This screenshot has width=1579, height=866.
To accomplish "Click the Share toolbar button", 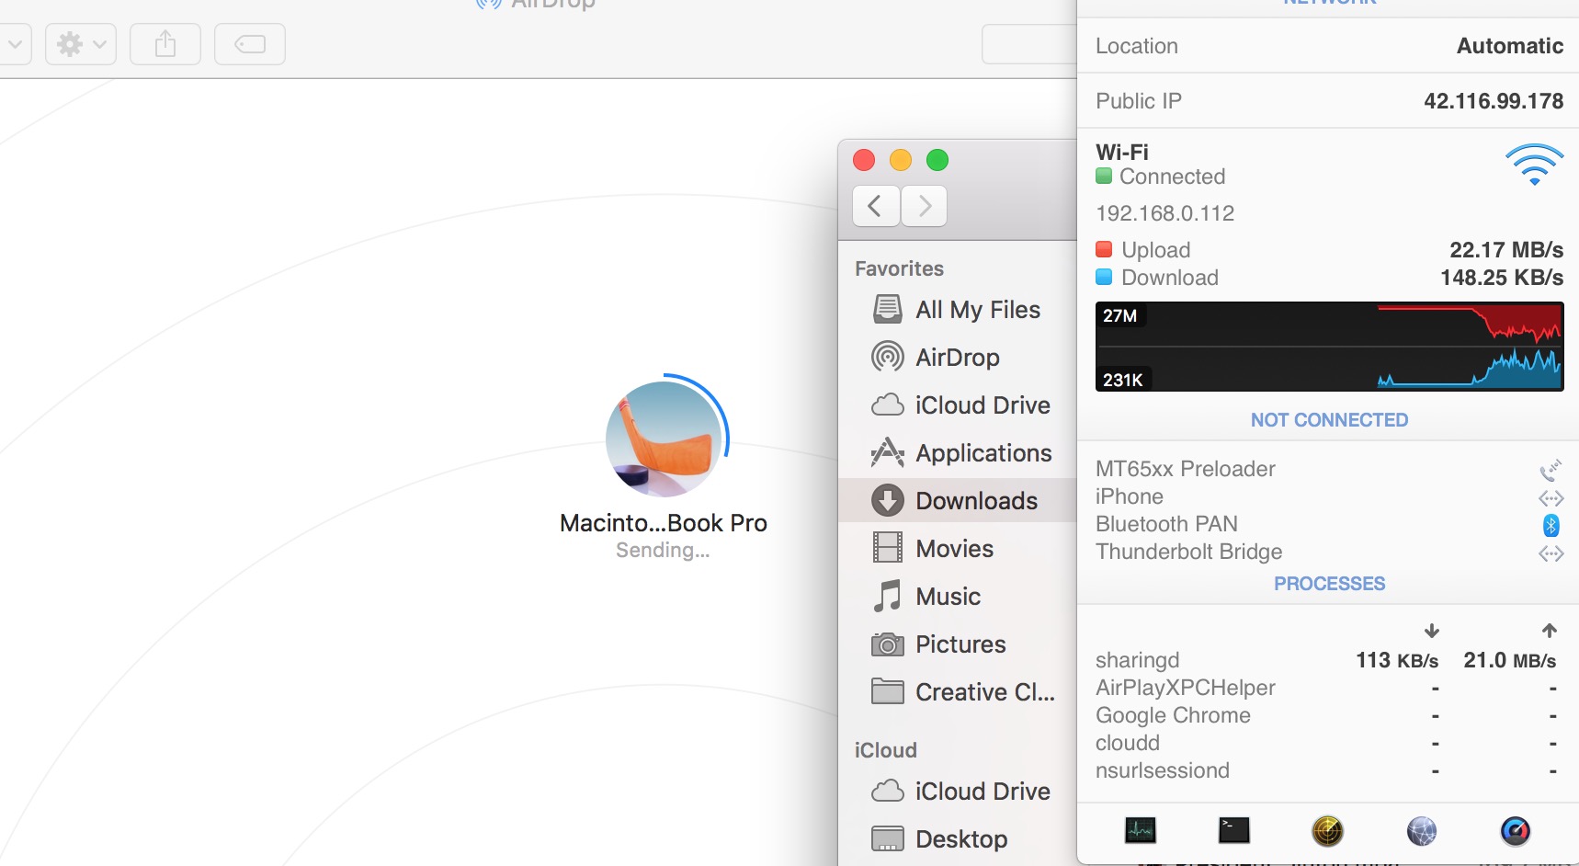I will [x=165, y=44].
